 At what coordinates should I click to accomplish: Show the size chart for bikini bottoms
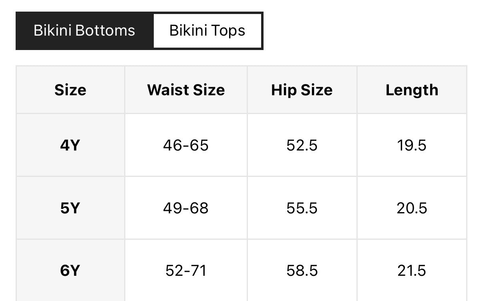point(85,31)
